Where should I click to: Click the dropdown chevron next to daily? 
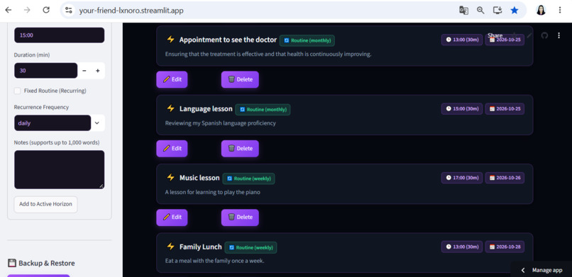click(97, 123)
